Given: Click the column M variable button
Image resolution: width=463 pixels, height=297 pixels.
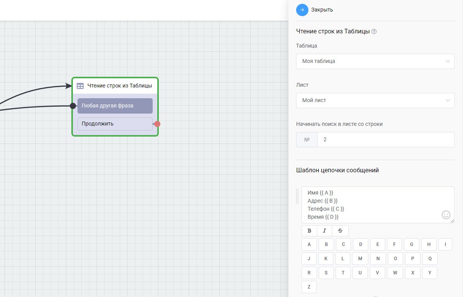Looking at the screenshot, I should (360, 259).
